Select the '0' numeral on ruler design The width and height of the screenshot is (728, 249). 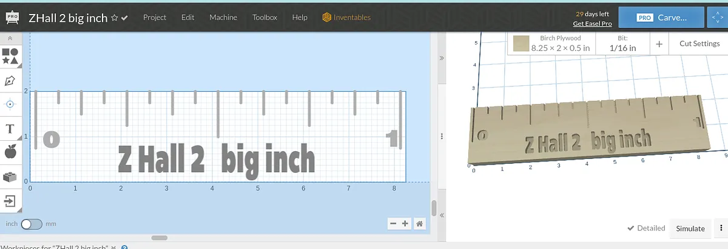tap(52, 139)
